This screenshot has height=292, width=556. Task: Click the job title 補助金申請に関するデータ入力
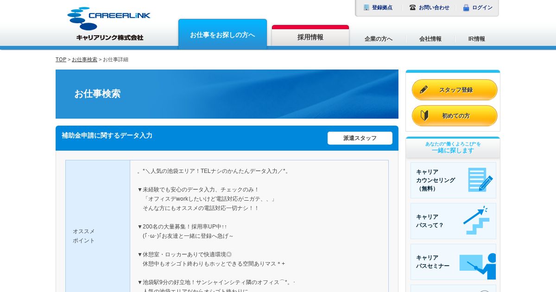tap(107, 135)
